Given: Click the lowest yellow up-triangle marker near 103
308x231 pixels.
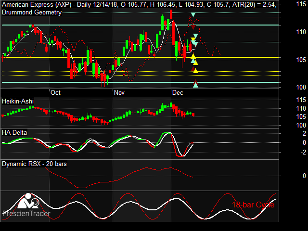Looking at the screenshot, I should 196,71.
